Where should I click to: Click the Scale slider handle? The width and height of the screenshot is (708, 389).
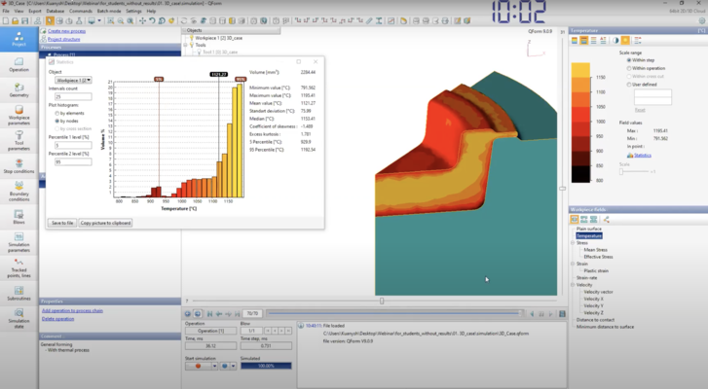click(621, 171)
